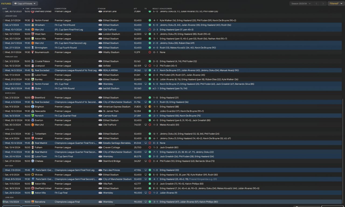Click the vertical scrollbar of the fixtures list
The image size is (345, 207).
click(343, 151)
